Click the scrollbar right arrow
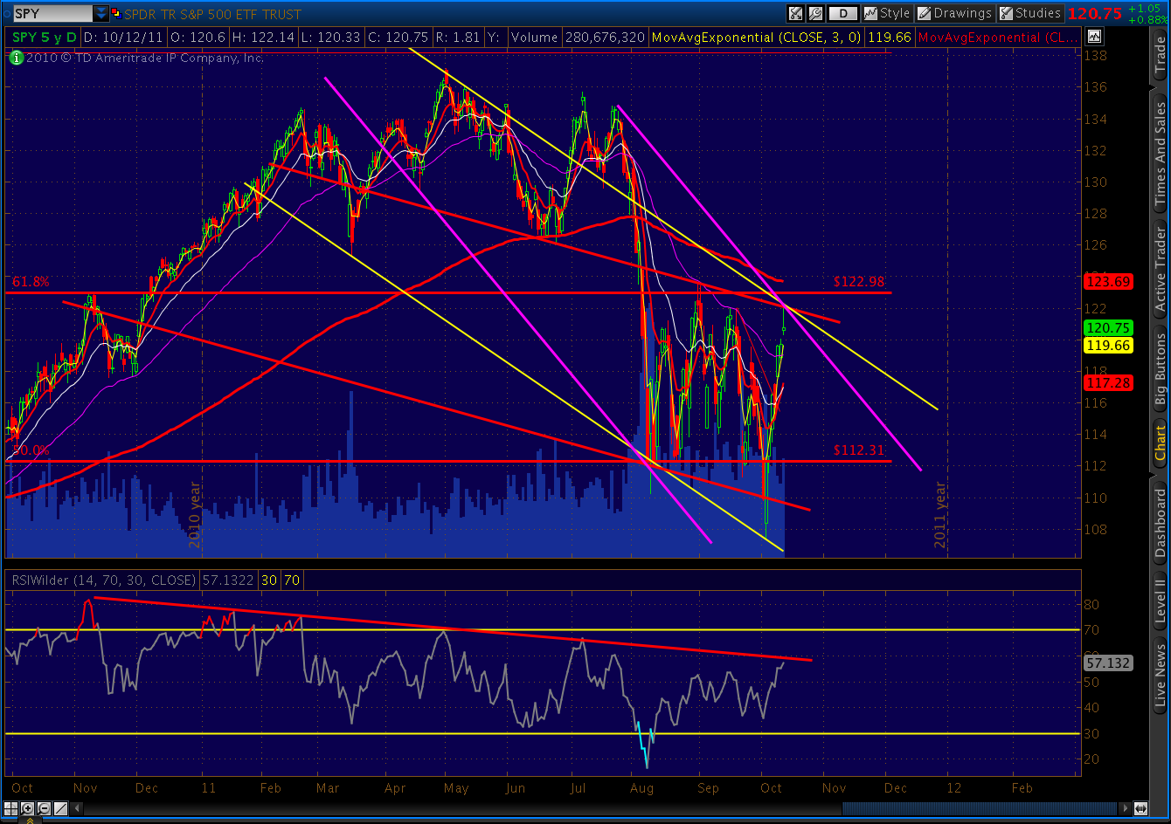The width and height of the screenshot is (1171, 824). point(1125,808)
